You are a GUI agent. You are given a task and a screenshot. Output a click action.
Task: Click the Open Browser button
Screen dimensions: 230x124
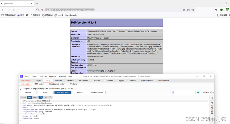click(97, 92)
